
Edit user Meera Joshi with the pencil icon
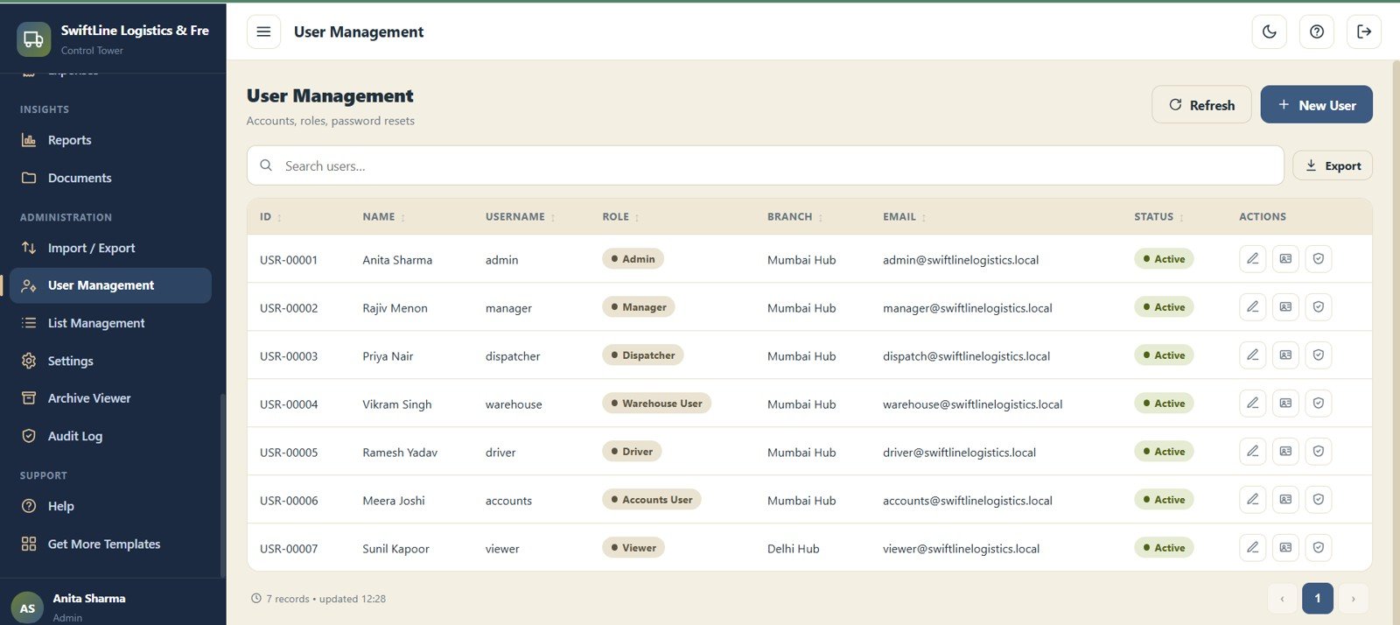tap(1253, 499)
